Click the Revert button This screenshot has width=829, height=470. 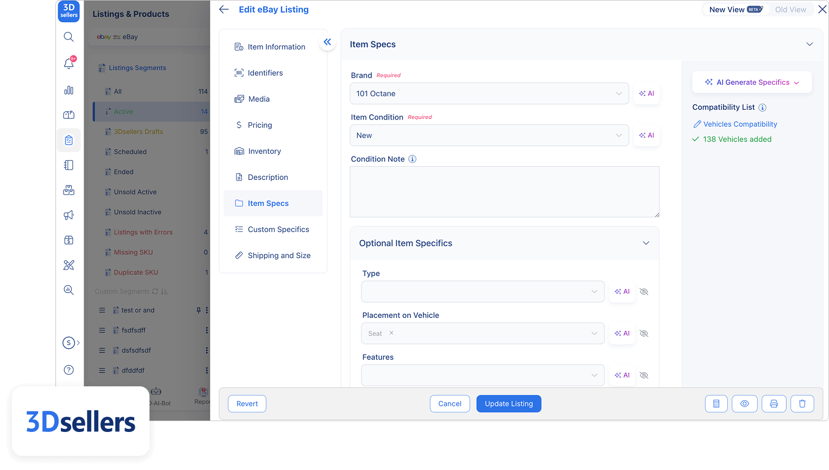(x=247, y=404)
